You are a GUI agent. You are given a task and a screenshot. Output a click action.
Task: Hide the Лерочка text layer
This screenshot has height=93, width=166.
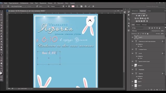[133, 73]
